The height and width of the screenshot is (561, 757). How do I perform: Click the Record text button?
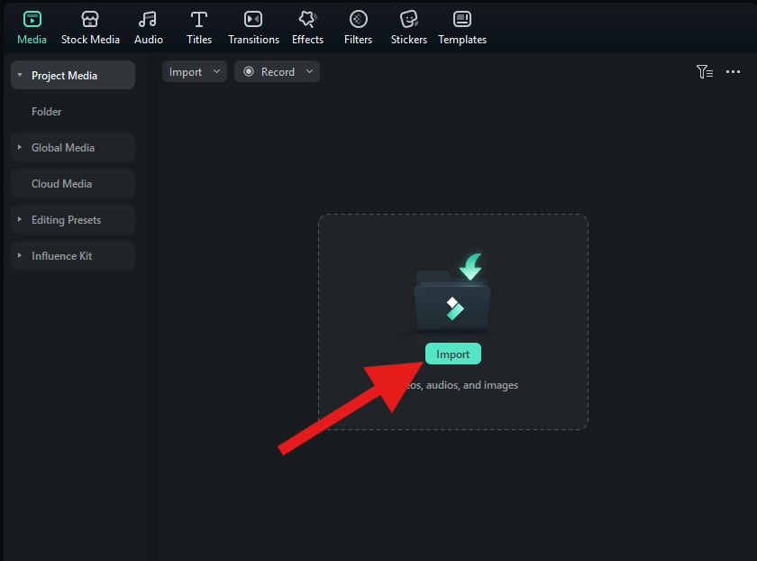[278, 72]
